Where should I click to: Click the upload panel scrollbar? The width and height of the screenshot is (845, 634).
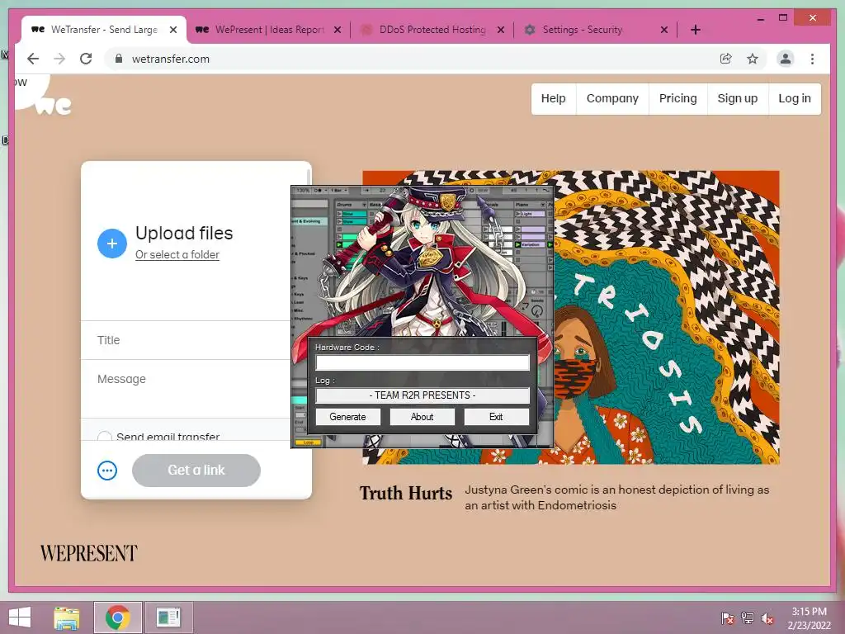tap(309, 178)
